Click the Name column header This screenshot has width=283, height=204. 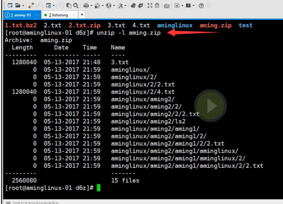tap(118, 47)
